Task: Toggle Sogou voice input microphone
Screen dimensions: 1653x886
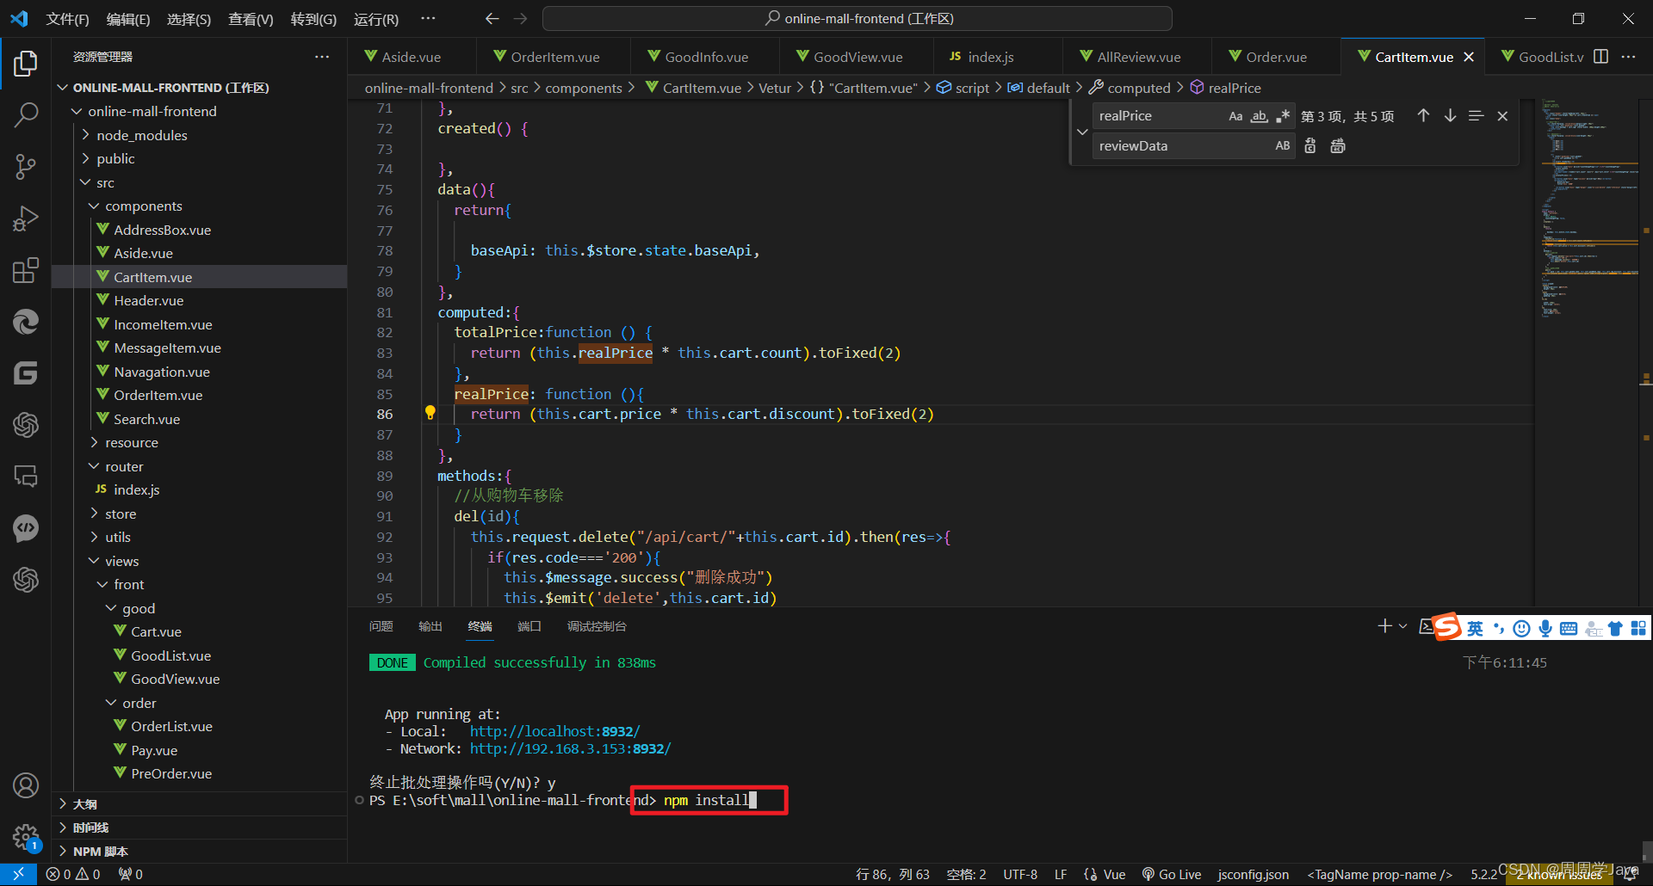Action: 1545,629
